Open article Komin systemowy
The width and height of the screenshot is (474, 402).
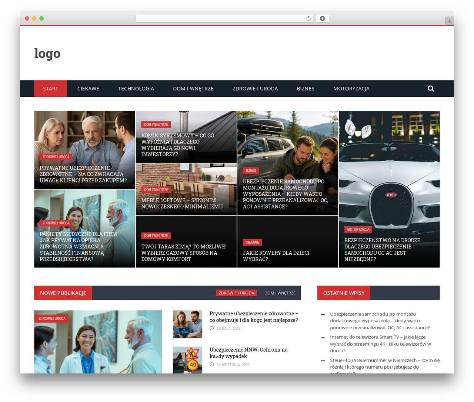[x=178, y=145]
